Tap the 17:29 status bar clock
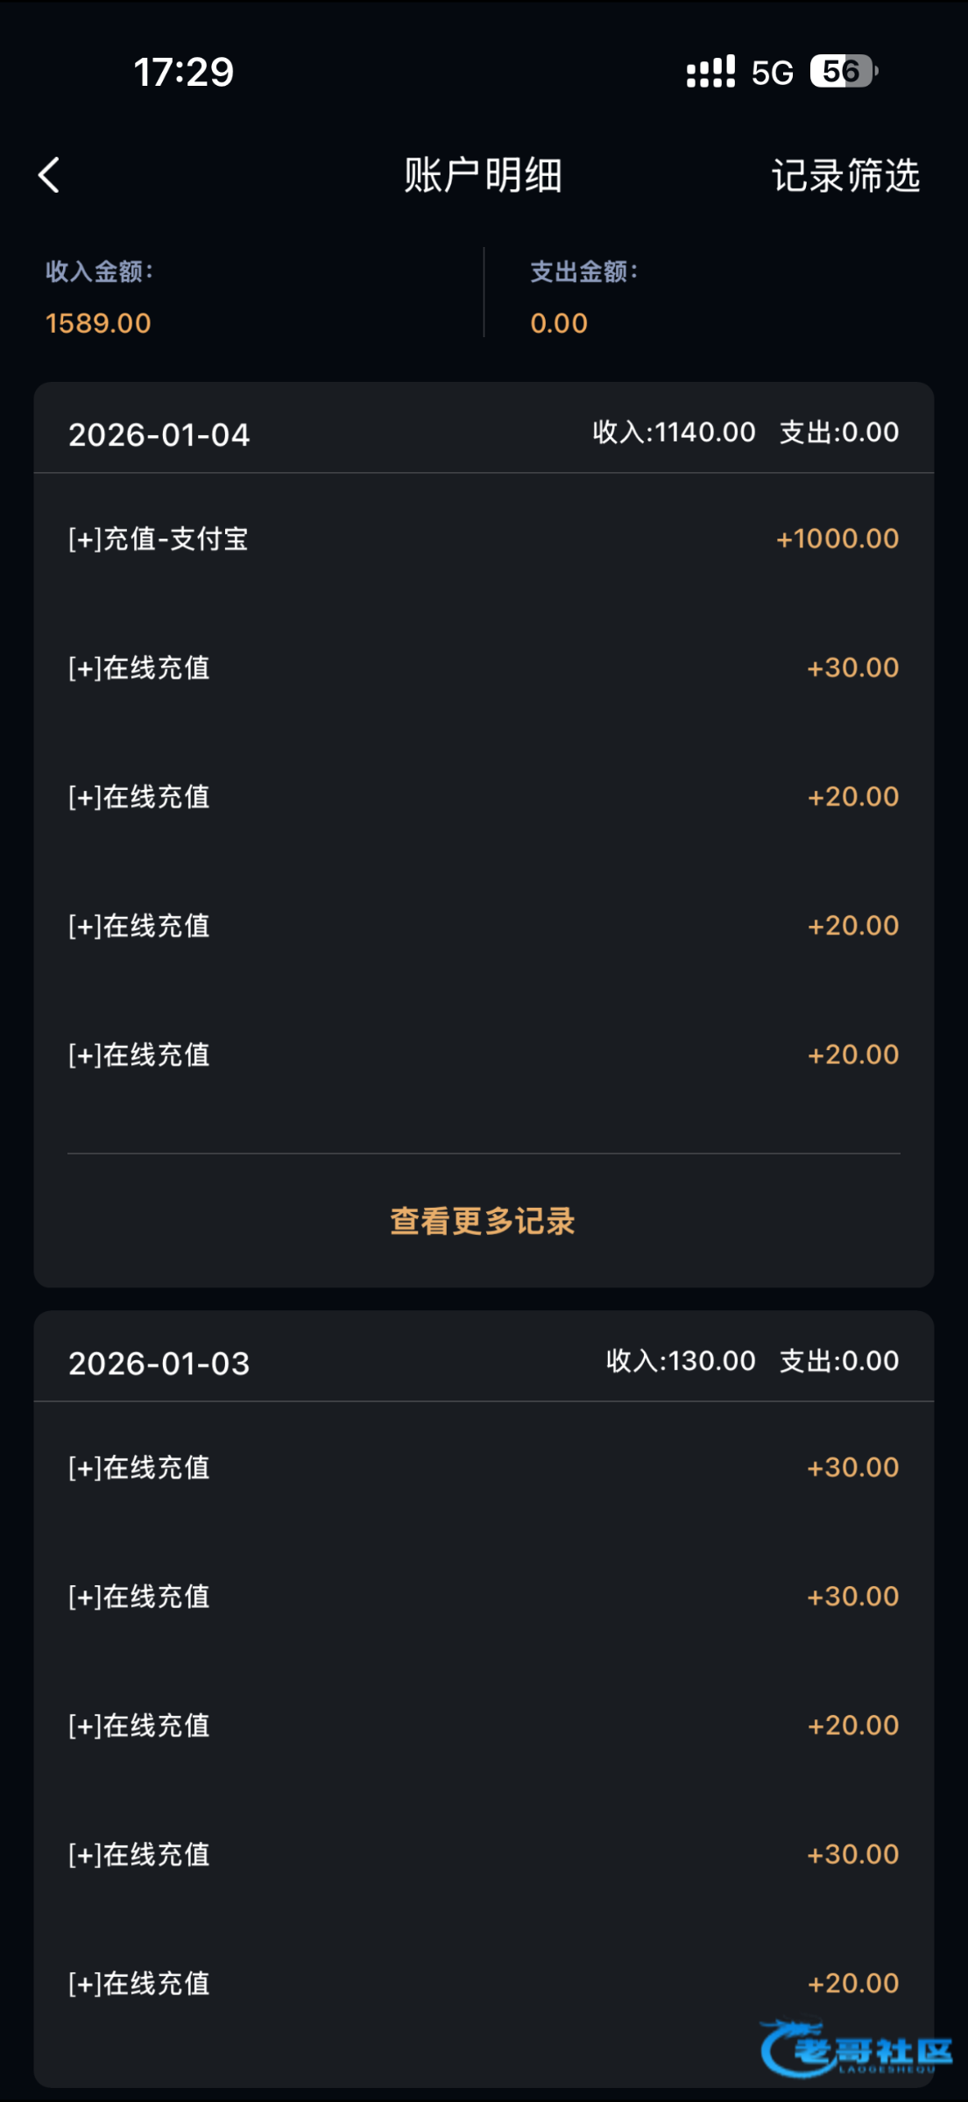Screen dimensions: 968x2102 tap(184, 72)
